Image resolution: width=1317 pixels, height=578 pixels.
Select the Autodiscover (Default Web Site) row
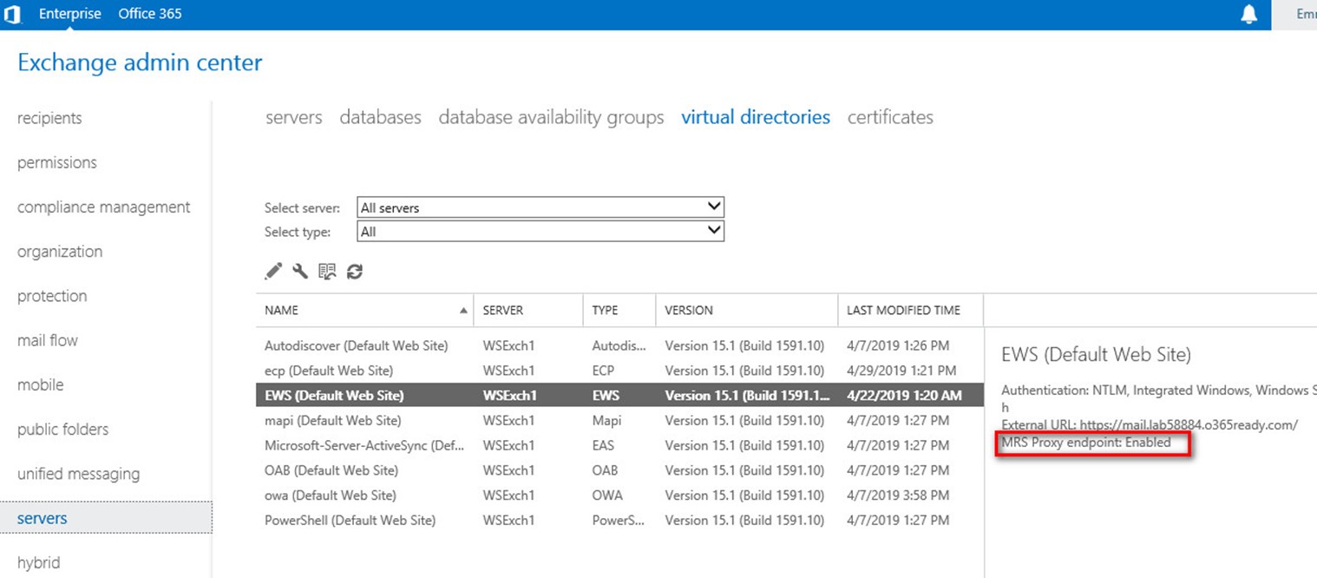[356, 345]
